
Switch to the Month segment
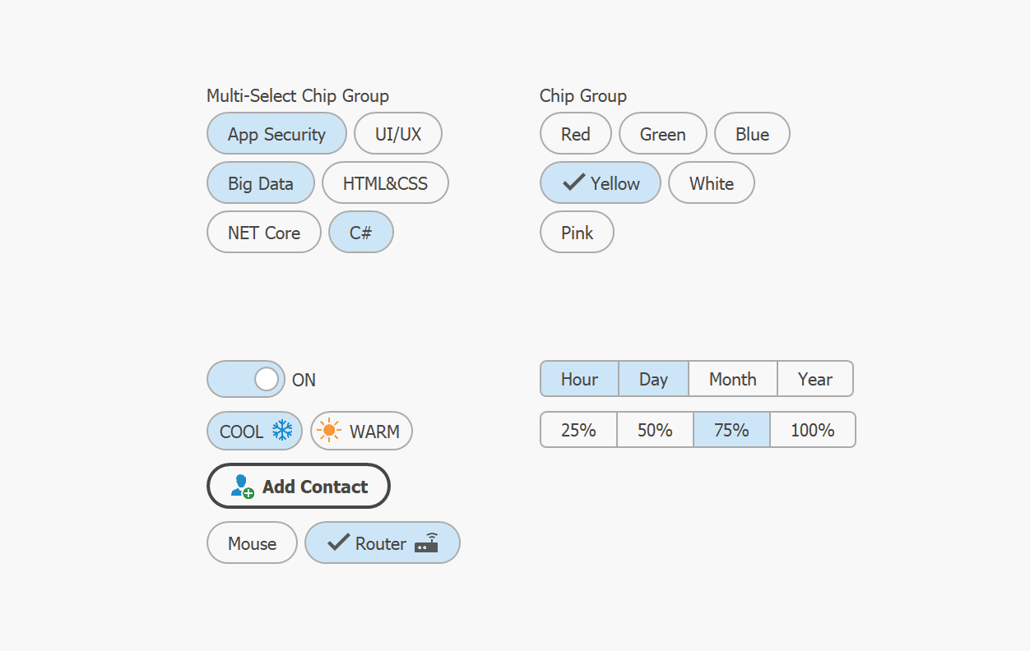(732, 379)
